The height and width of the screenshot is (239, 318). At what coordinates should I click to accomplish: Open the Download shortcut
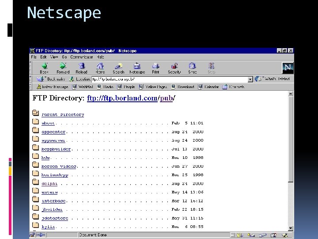183,87
